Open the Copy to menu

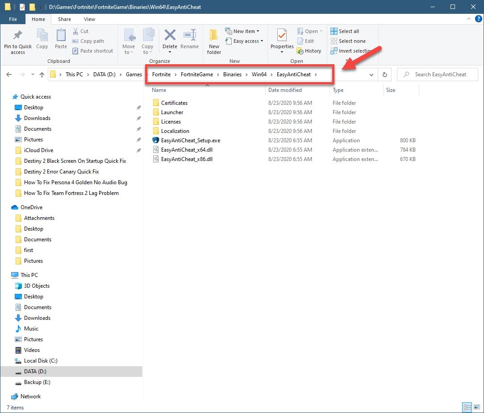tap(147, 42)
